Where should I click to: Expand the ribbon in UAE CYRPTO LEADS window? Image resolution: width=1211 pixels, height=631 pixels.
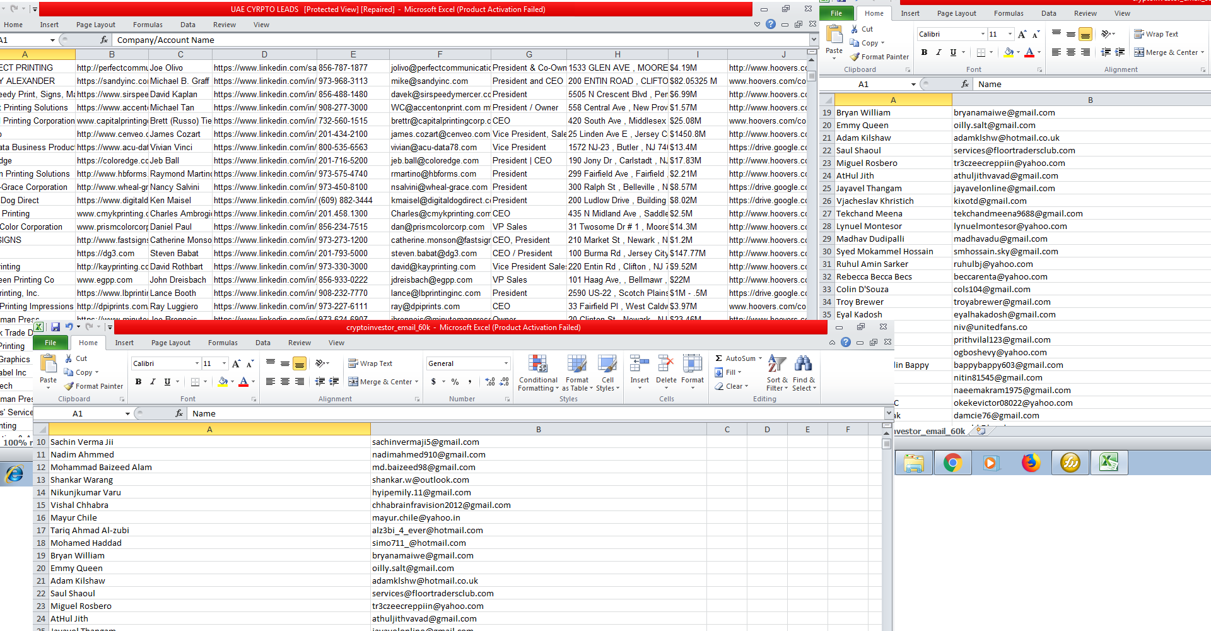(x=757, y=25)
